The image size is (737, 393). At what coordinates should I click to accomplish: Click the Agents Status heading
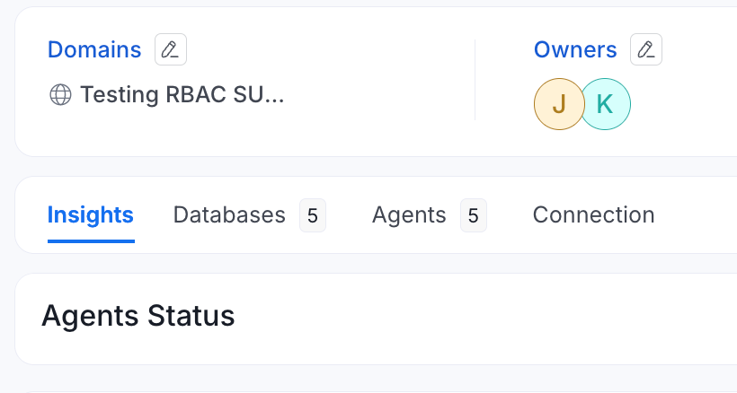pos(138,316)
